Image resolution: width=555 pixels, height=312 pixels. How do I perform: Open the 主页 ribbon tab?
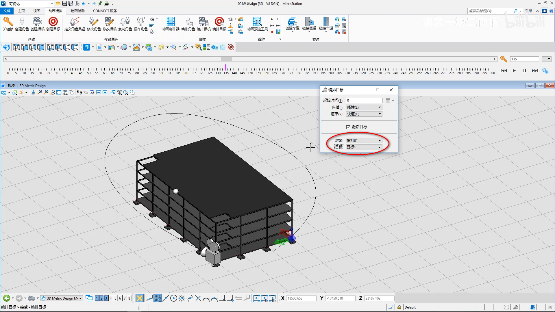[21, 11]
